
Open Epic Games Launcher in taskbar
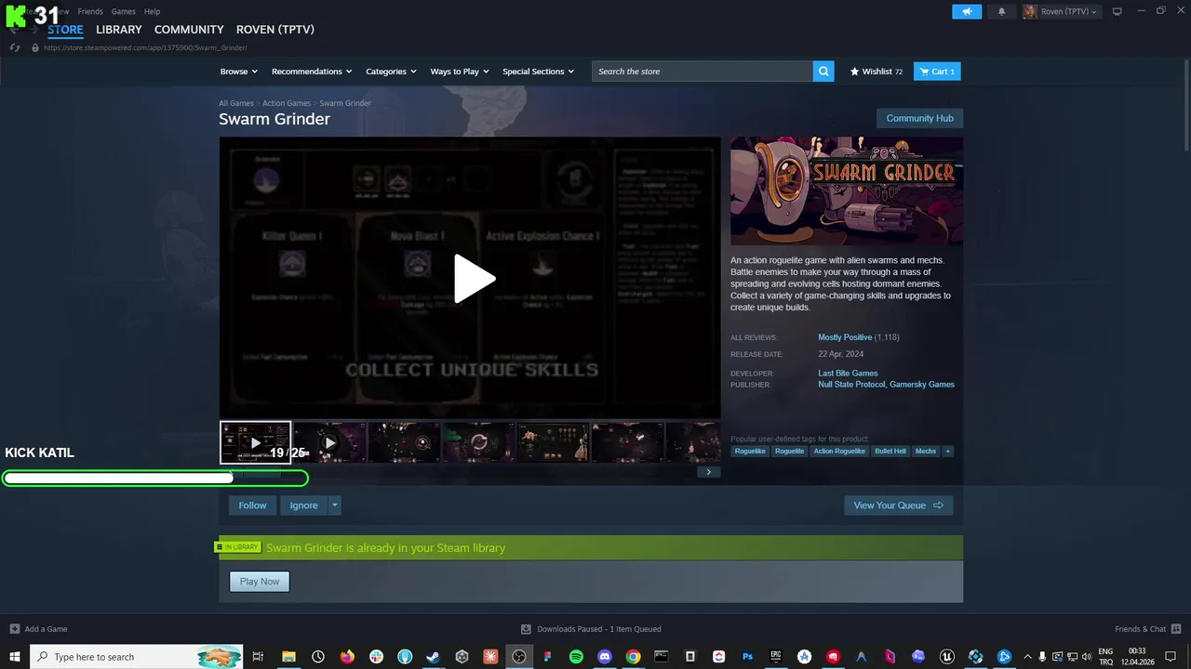776,657
